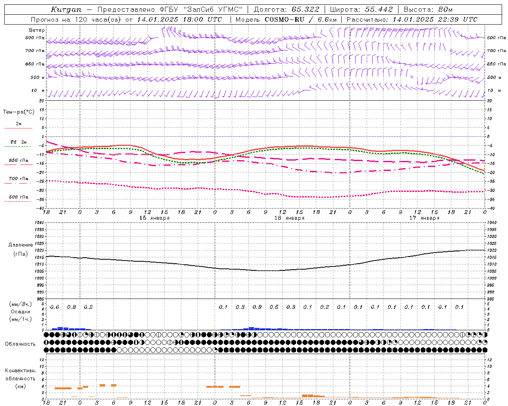Click the red 2м temperature legend line

18,128
